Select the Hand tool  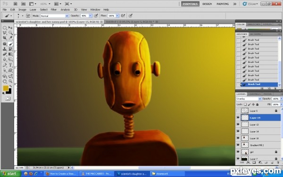pos(5,81)
